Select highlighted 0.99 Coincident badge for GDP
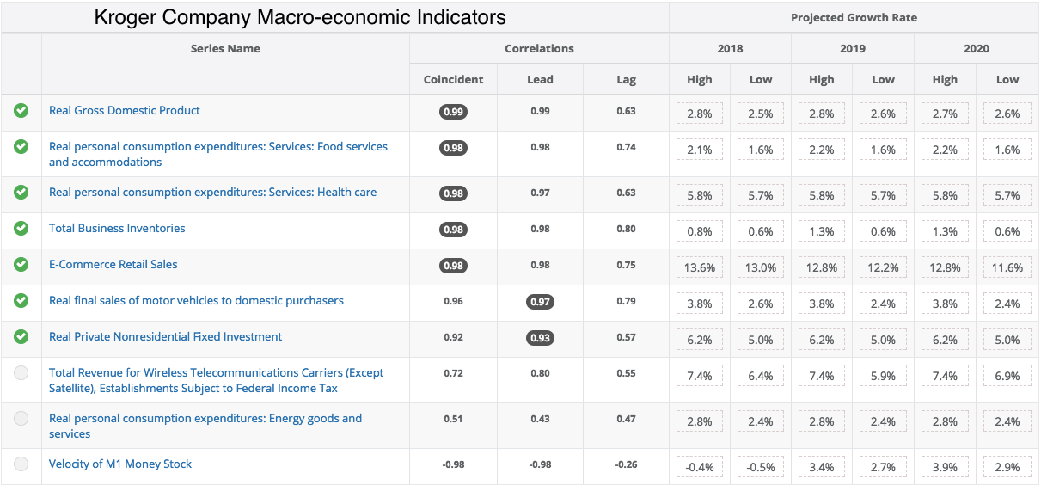The width and height of the screenshot is (1041, 485). pyautogui.click(x=453, y=111)
